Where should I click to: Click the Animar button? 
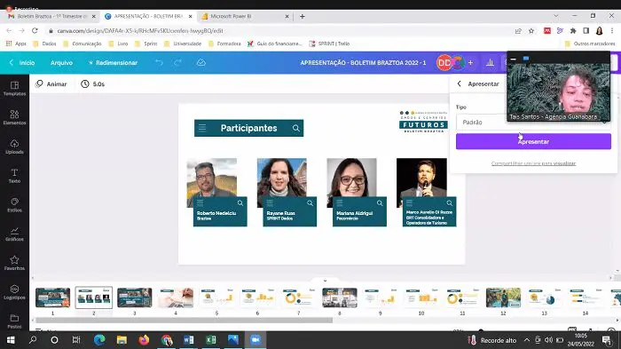[51, 84]
